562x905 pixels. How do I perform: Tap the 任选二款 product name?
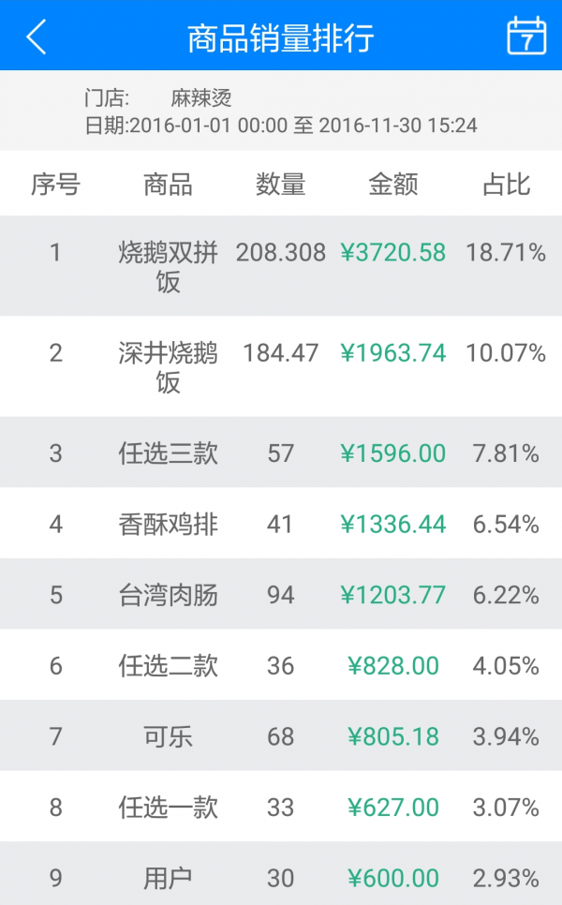click(x=169, y=666)
